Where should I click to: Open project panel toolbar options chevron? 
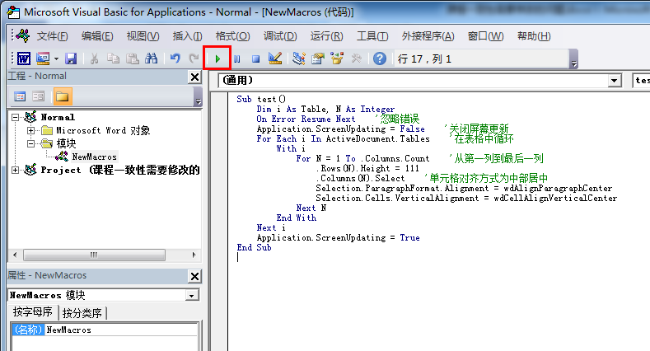point(199,97)
